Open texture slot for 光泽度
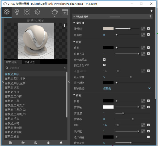The height and width of the screenshot is (146, 158). (143, 131)
